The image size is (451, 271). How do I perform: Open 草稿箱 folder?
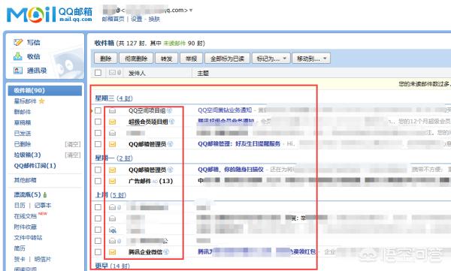(23, 122)
